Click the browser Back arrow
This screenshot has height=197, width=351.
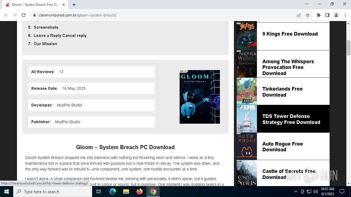[6, 15]
